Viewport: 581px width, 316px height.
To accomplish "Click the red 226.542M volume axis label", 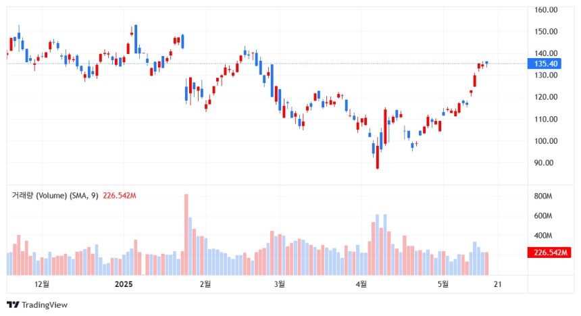I will point(549,253).
